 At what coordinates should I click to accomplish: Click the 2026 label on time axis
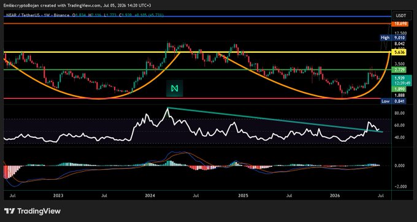click(x=335, y=196)
